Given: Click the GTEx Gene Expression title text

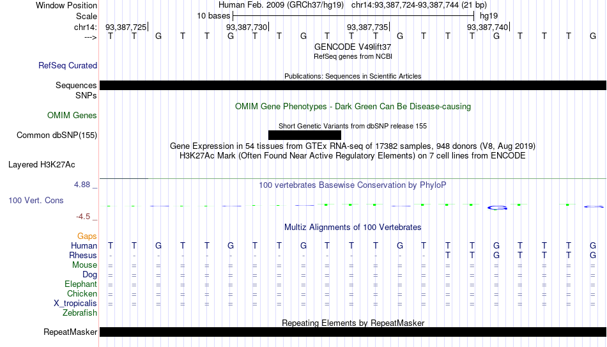Looking at the screenshot, I should coord(353,146).
